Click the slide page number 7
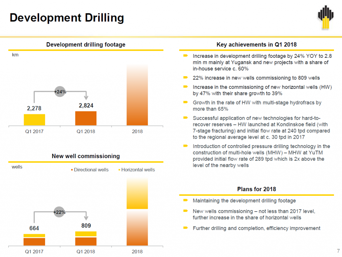 (x=338, y=251)
